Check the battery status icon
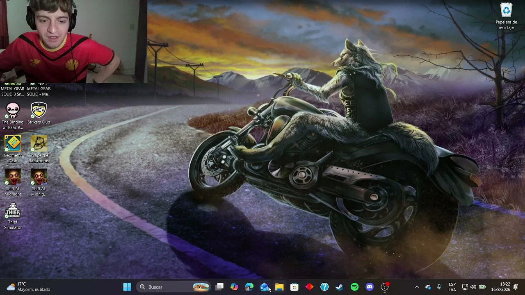This screenshot has height=295, width=525. coord(482,287)
